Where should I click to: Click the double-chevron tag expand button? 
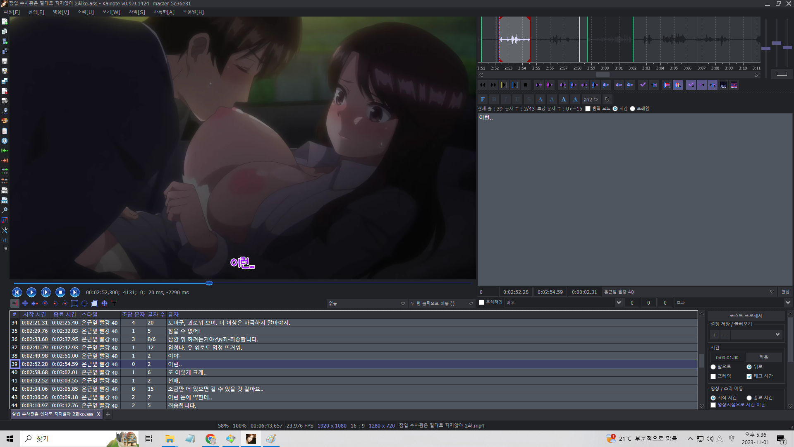click(x=607, y=99)
